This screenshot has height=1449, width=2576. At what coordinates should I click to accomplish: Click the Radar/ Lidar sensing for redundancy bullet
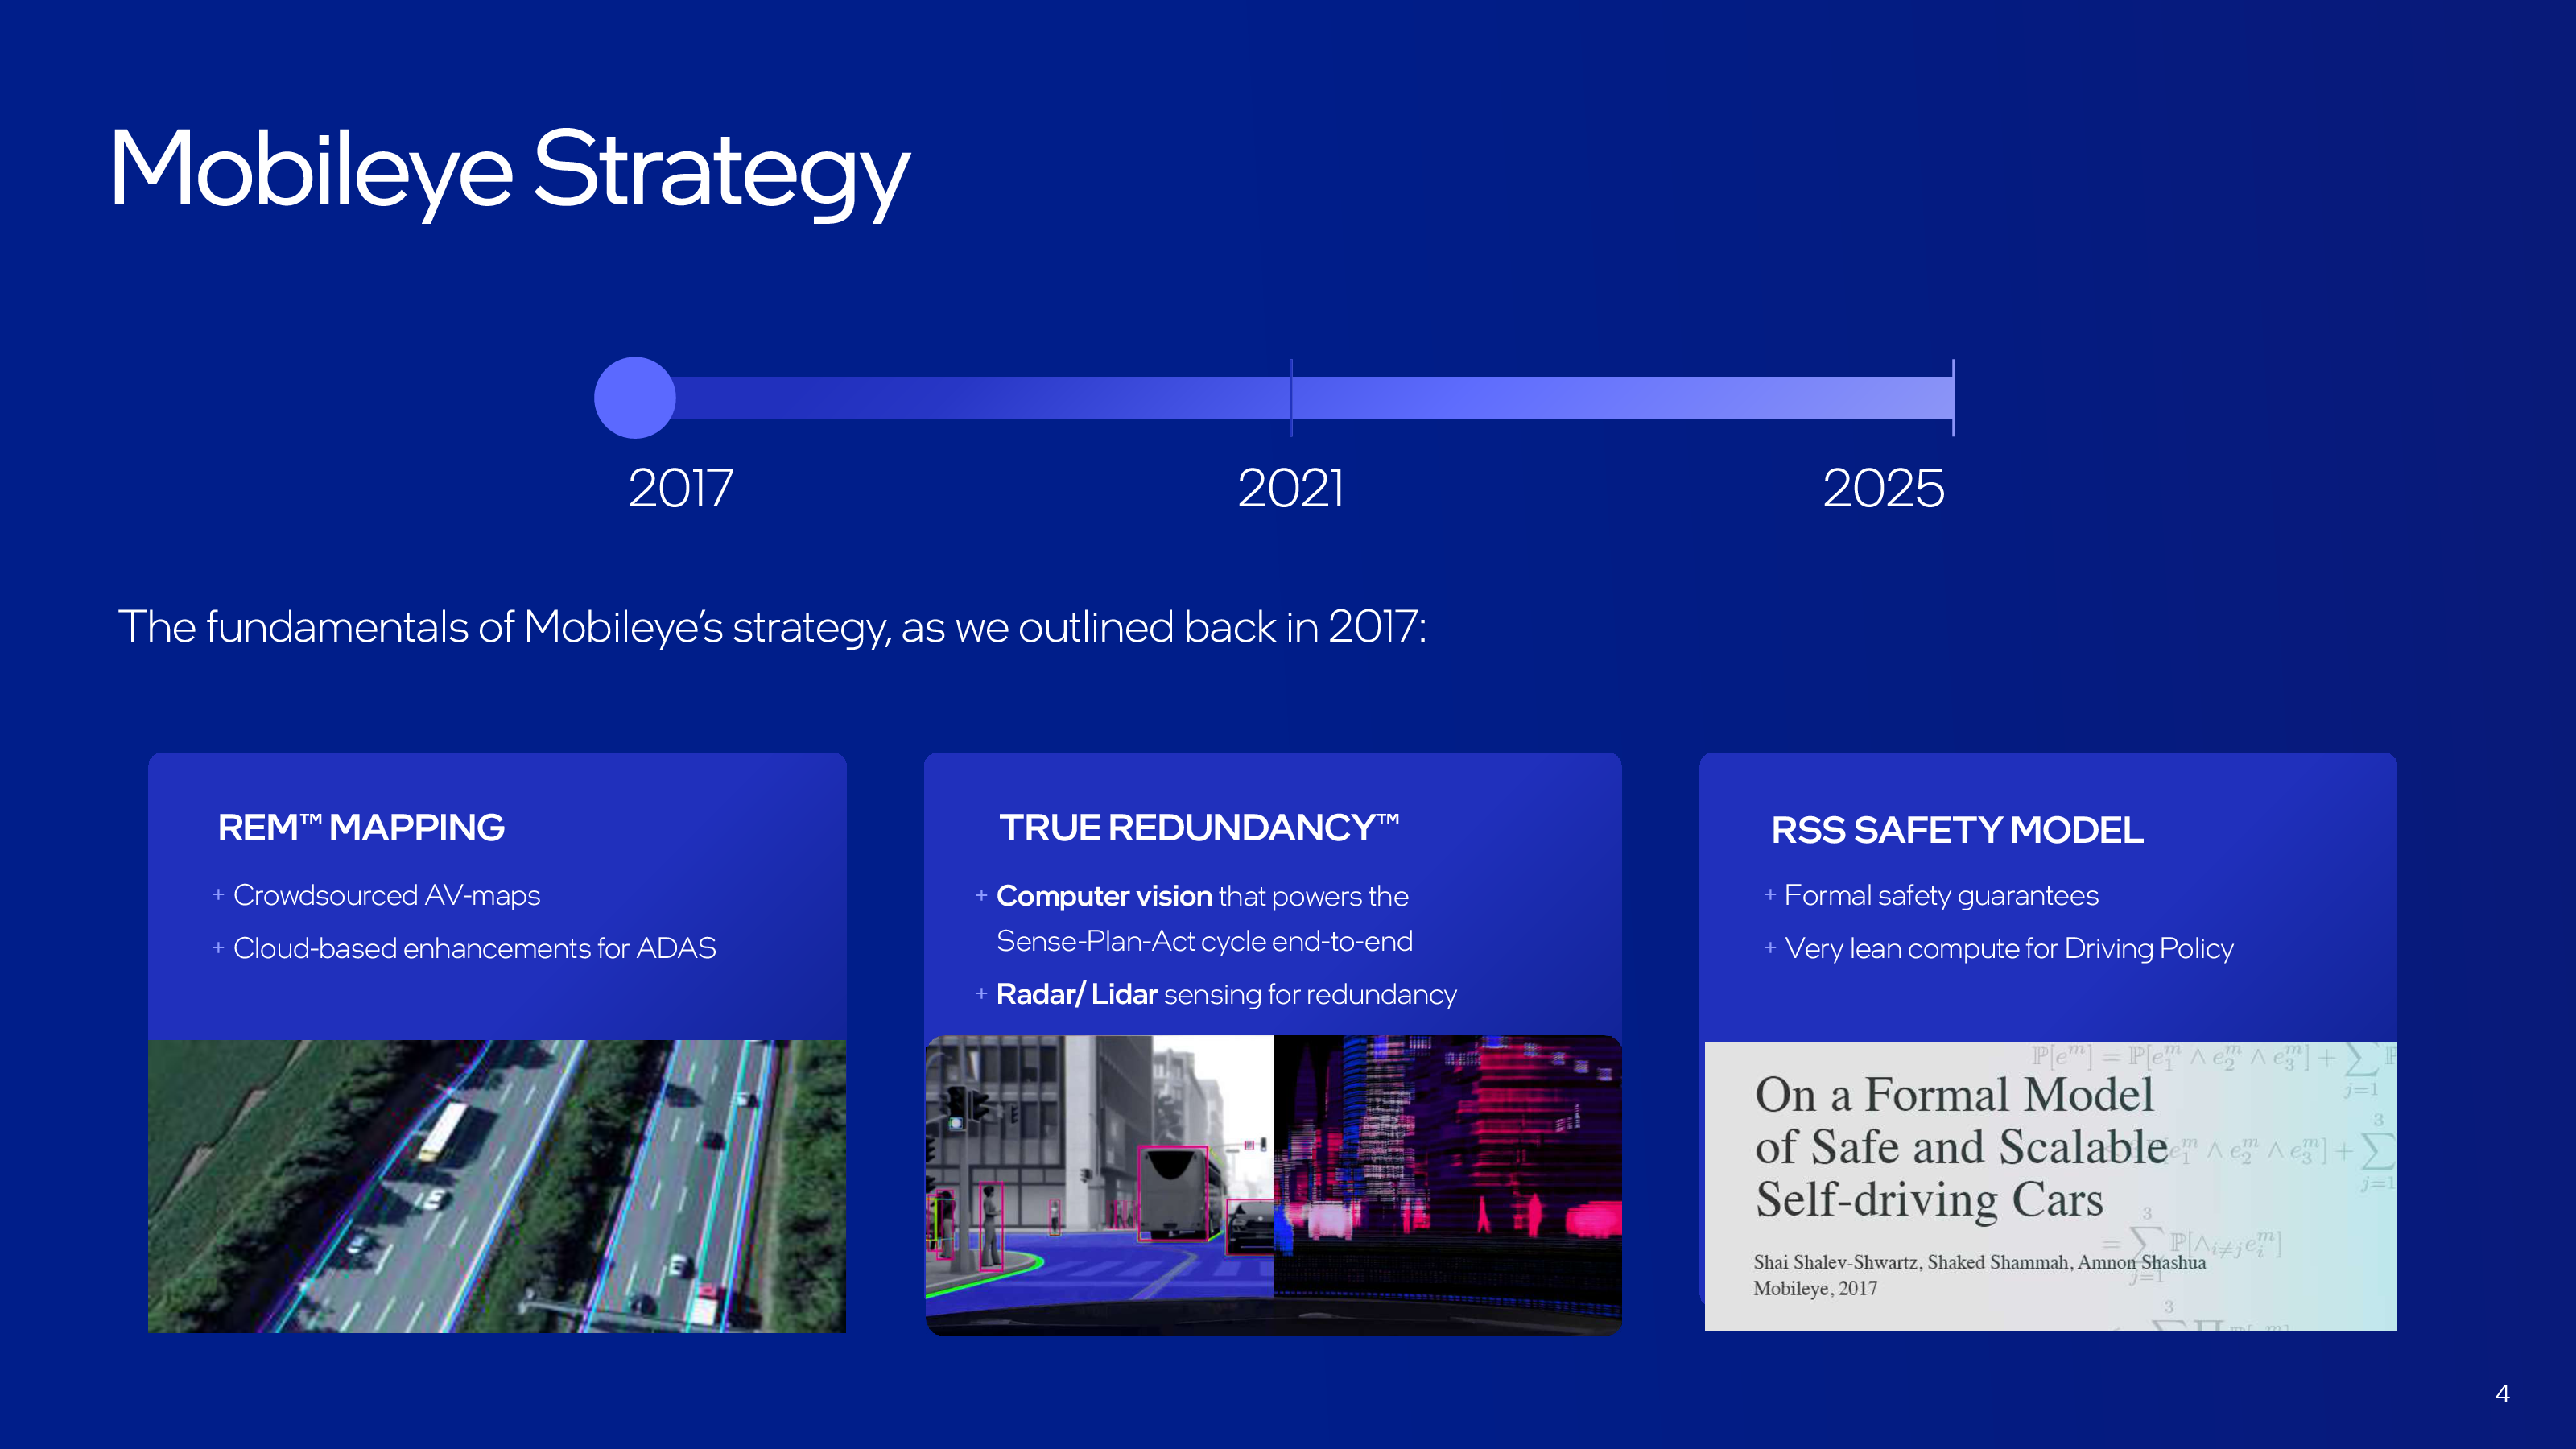pyautogui.click(x=1216, y=994)
